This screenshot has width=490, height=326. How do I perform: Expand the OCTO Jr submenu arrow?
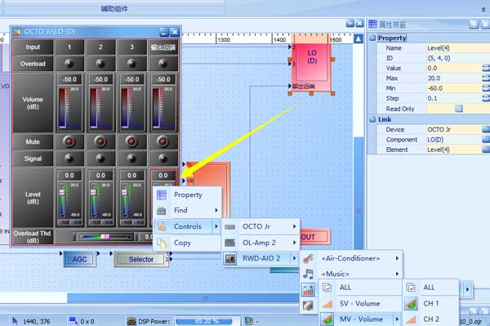pos(294,226)
